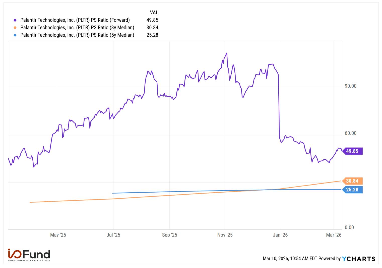This screenshot has width=382, height=268.
Task: Click the blue 5y Median legend dot
Action: pyautogui.click(x=15, y=35)
